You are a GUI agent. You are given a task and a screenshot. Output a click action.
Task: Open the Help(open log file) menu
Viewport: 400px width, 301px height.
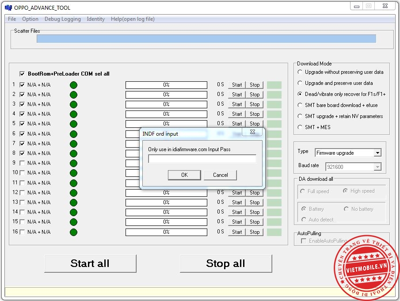coord(133,19)
